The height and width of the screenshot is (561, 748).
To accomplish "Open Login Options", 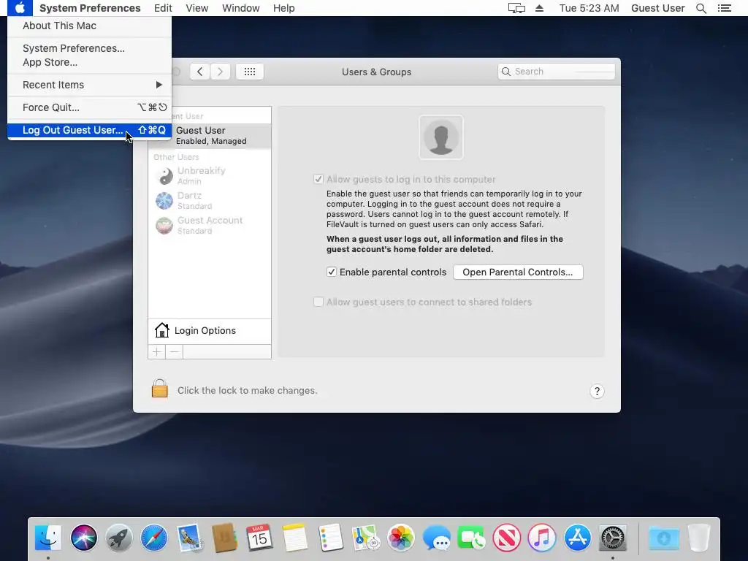I will pos(210,331).
